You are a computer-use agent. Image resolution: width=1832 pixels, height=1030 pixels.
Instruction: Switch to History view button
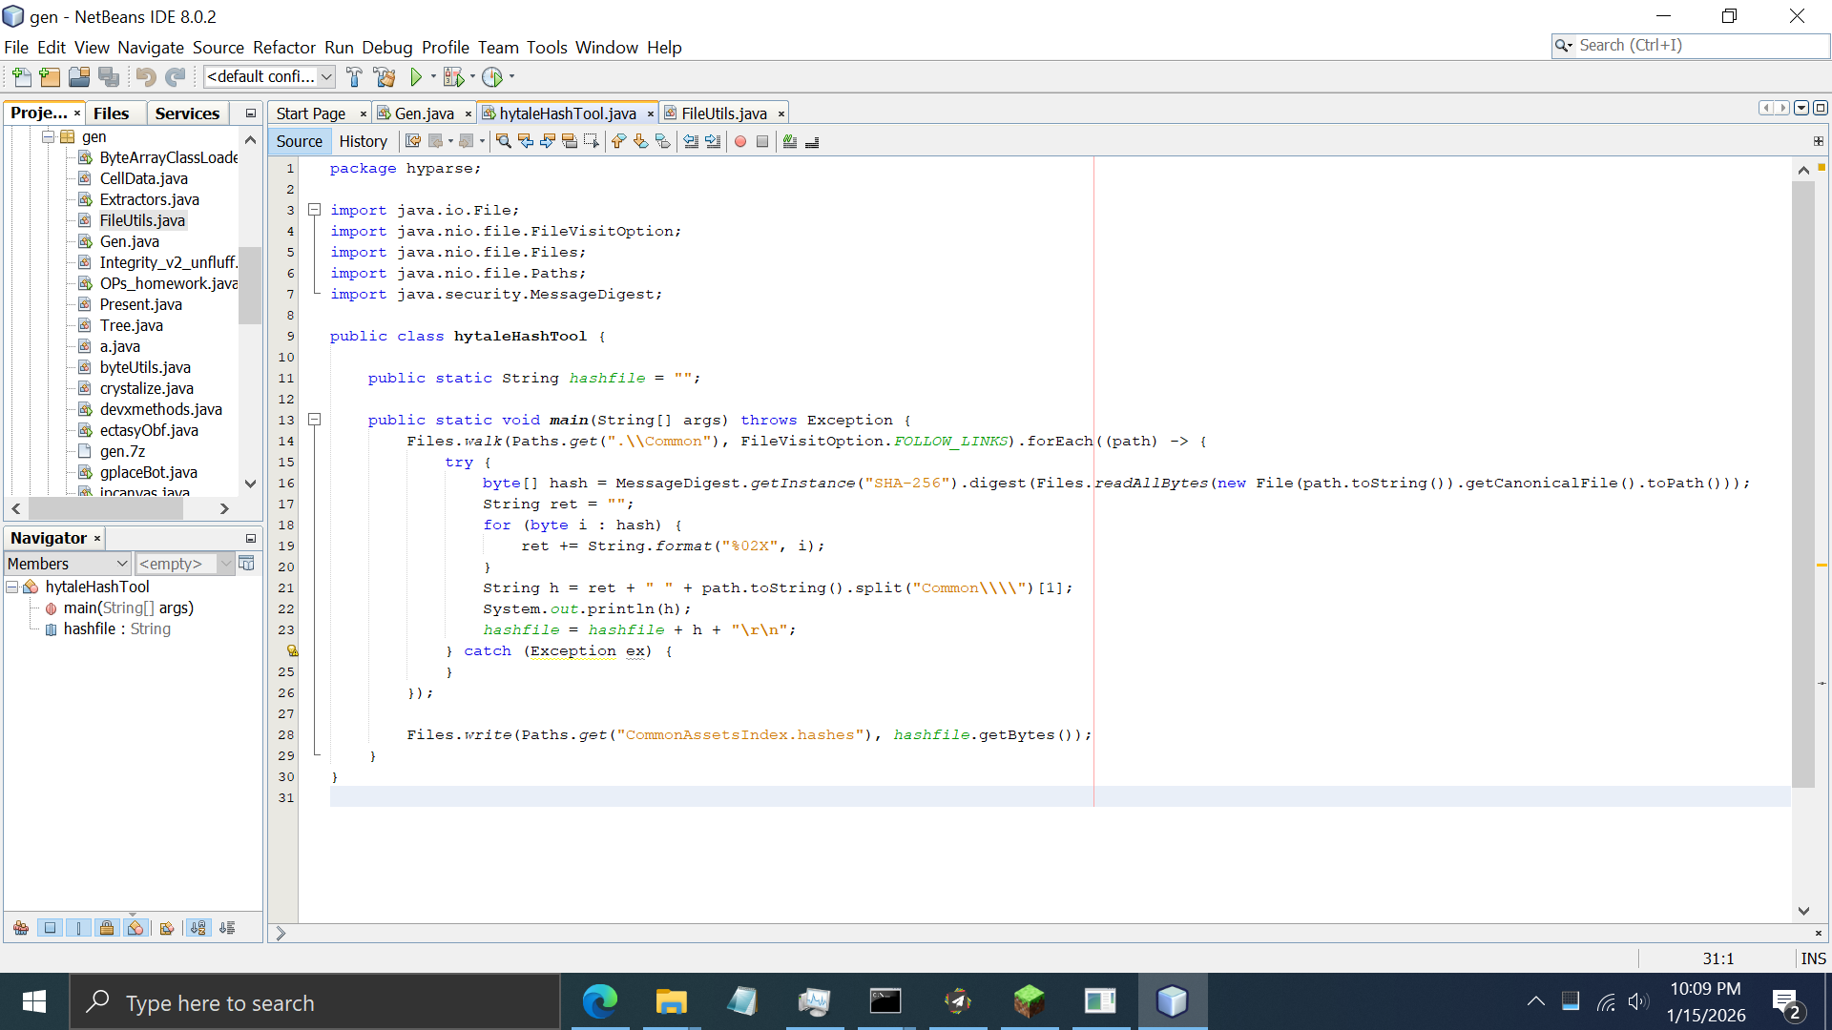click(x=363, y=141)
